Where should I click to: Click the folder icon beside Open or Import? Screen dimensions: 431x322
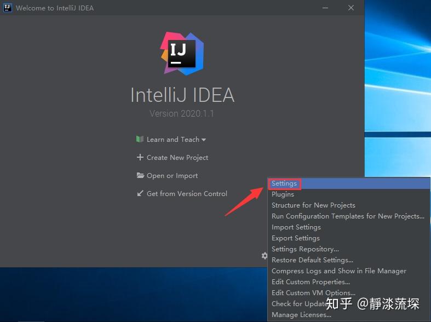(140, 175)
